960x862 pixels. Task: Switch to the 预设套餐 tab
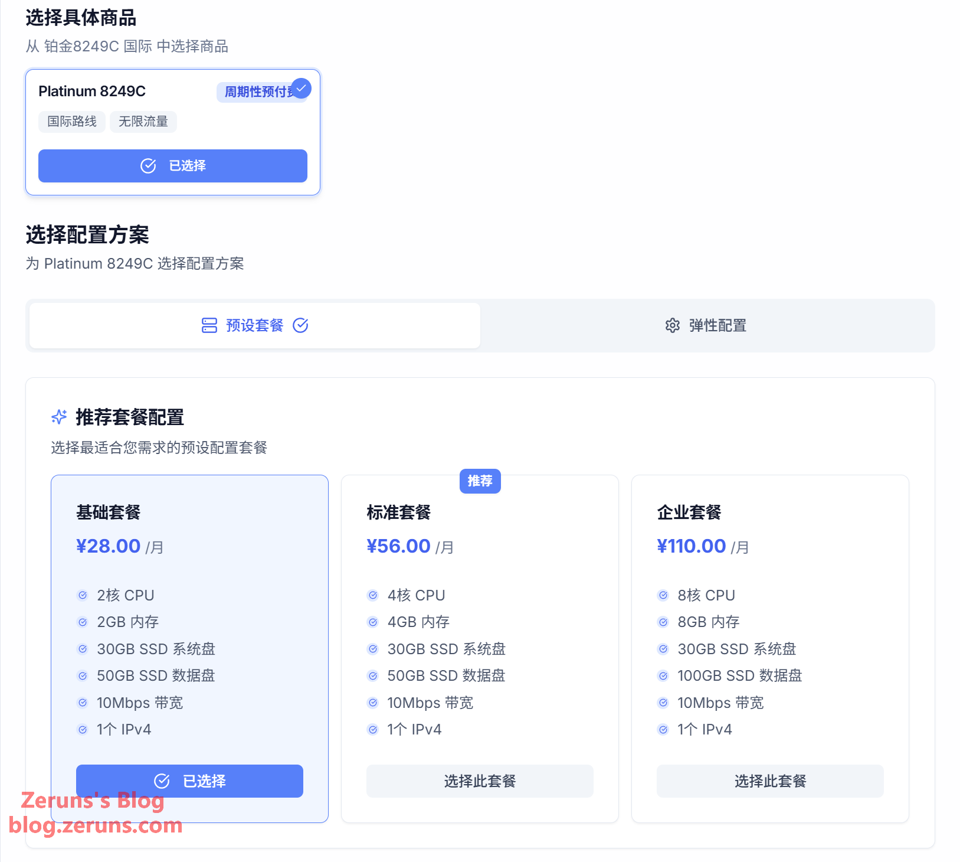255,325
